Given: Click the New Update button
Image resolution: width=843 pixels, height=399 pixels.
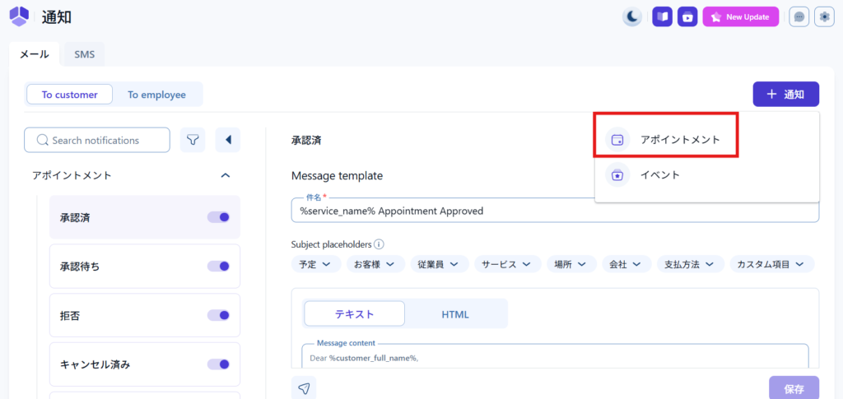Looking at the screenshot, I should pyautogui.click(x=740, y=16).
